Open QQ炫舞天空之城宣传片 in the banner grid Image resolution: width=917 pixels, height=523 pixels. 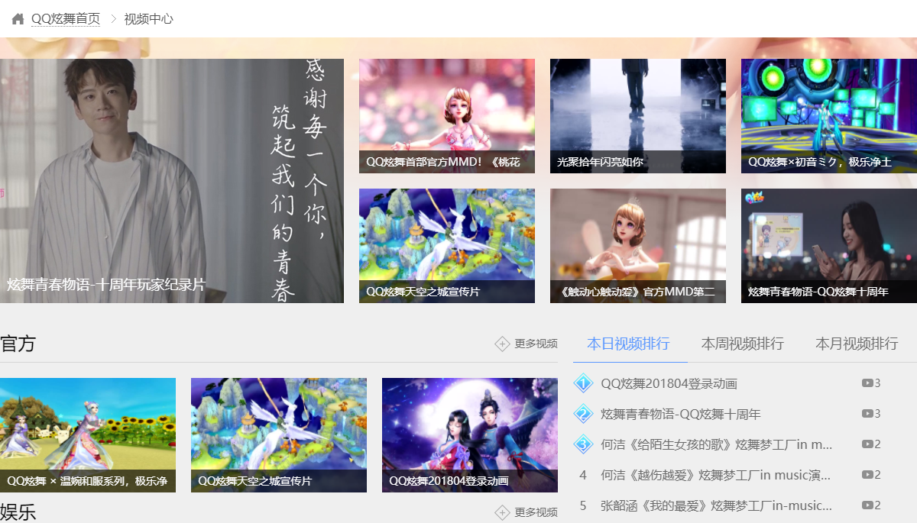[447, 246]
